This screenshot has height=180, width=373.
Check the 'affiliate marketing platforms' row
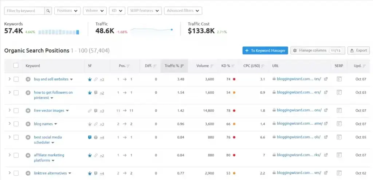tap(16, 155)
